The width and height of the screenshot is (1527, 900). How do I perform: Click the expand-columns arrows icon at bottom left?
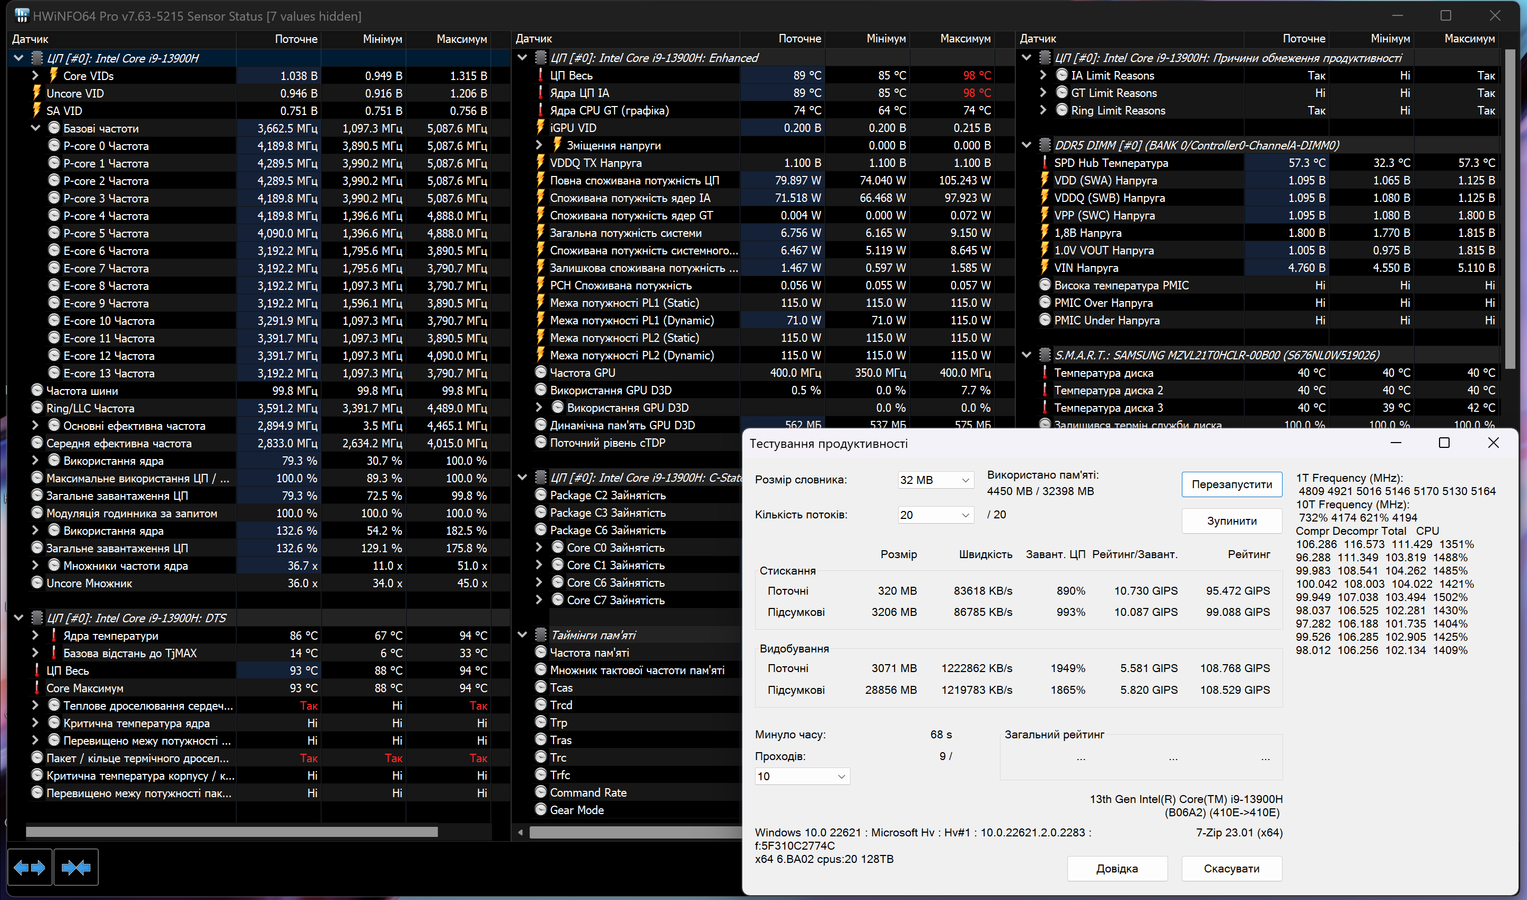[x=29, y=868]
